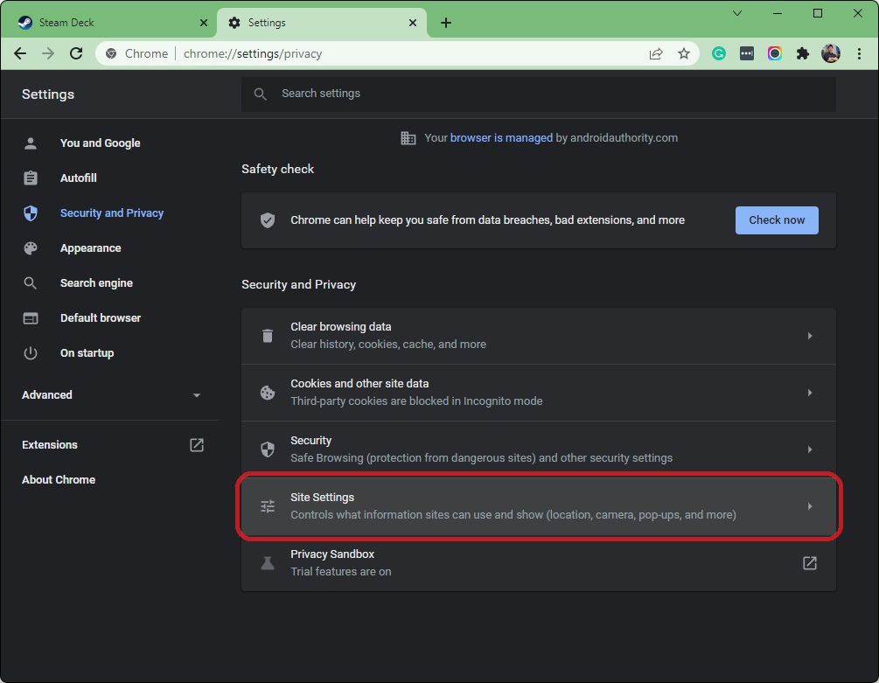The width and height of the screenshot is (879, 683).
Task: Click the You and Google person icon
Action: pyautogui.click(x=31, y=143)
